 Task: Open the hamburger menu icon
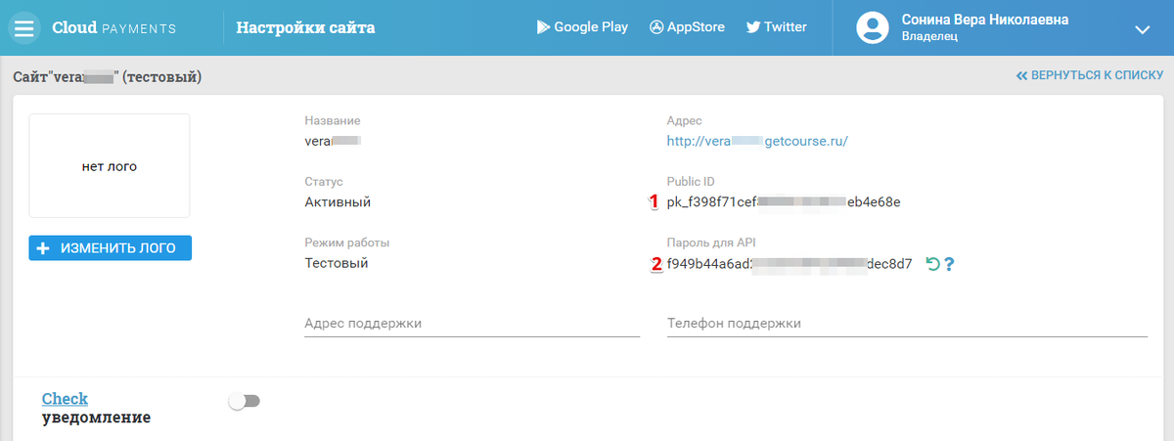pyautogui.click(x=24, y=27)
